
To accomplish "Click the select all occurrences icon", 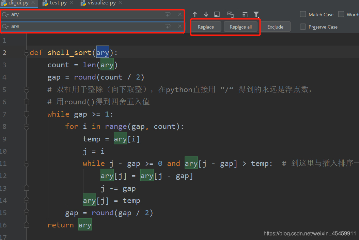I will coord(231,15).
